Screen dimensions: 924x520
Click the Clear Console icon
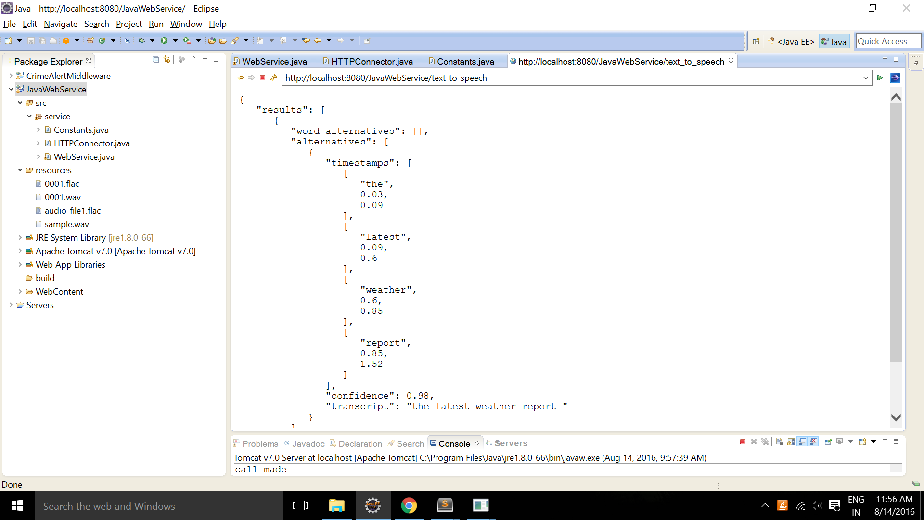point(780,442)
